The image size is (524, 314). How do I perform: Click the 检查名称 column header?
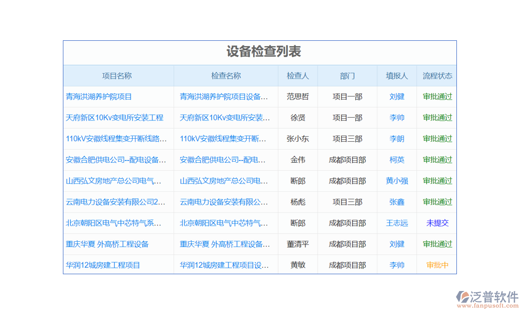pyautogui.click(x=226, y=76)
